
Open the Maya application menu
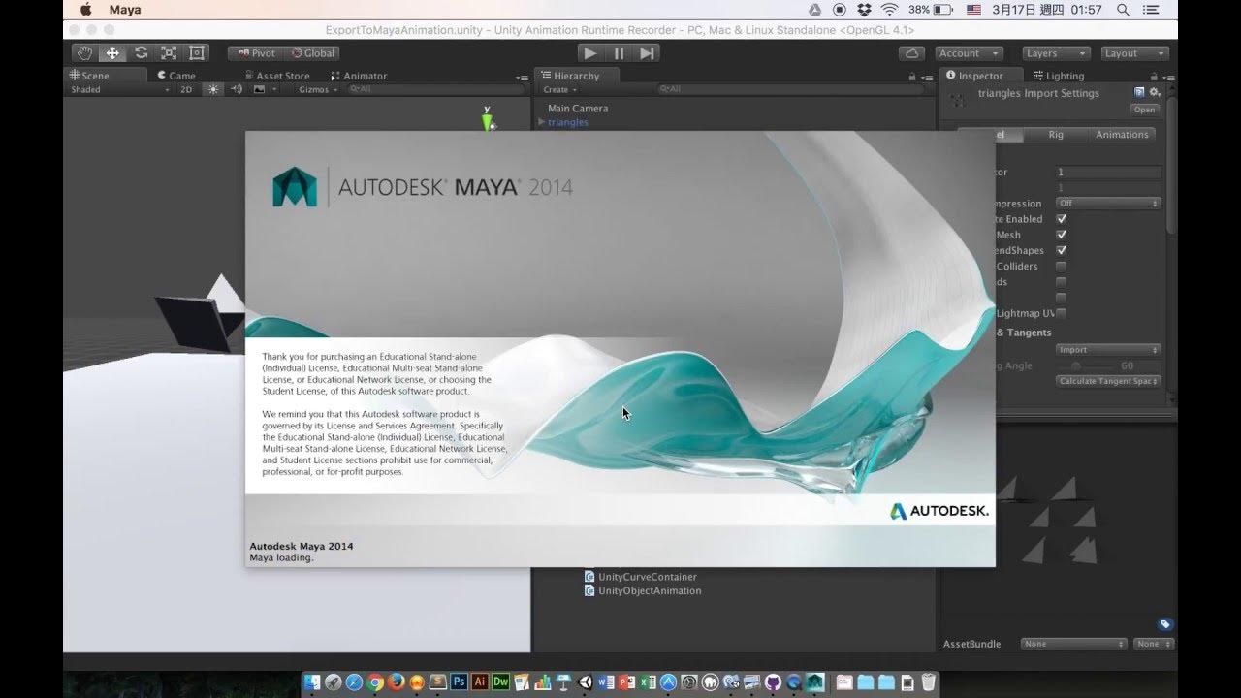pos(125,10)
